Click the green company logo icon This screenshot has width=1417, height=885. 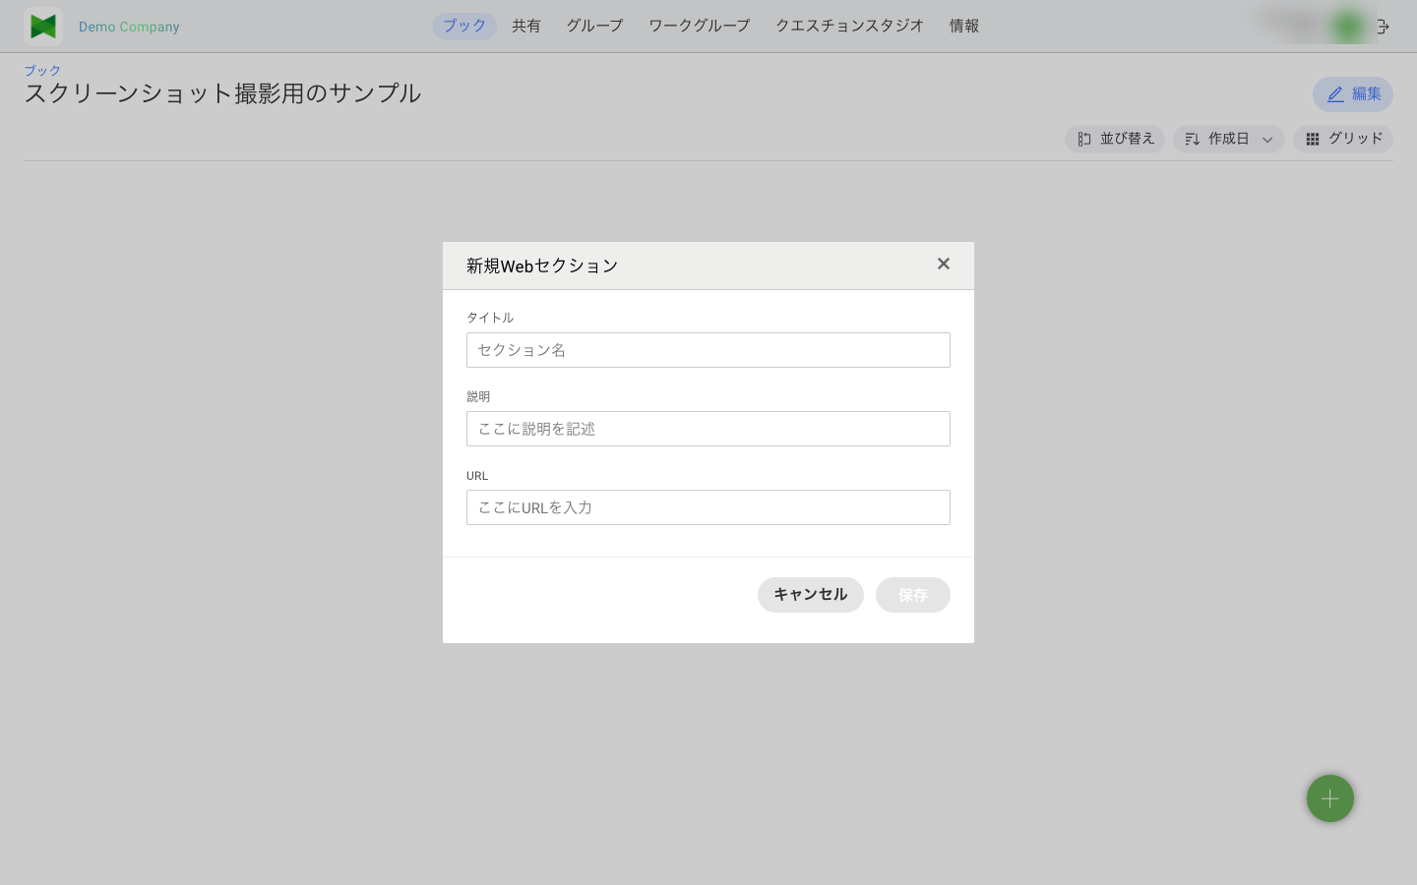pos(43,27)
